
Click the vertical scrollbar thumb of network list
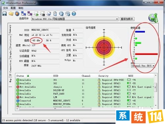point(155,87)
